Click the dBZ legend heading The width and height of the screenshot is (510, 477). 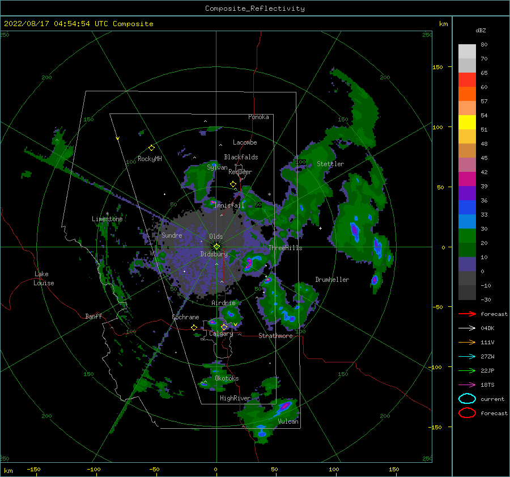click(481, 31)
